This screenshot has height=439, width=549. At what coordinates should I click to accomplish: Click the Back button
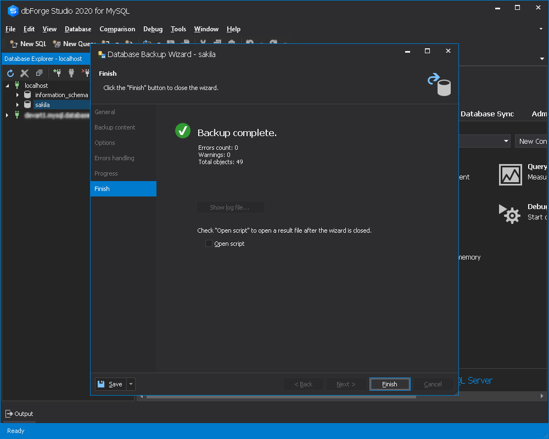click(303, 384)
